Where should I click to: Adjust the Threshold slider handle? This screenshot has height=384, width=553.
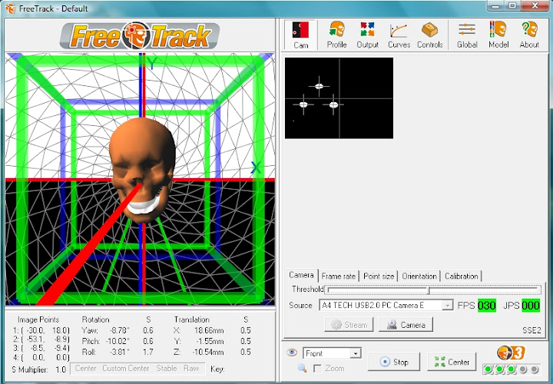click(429, 290)
